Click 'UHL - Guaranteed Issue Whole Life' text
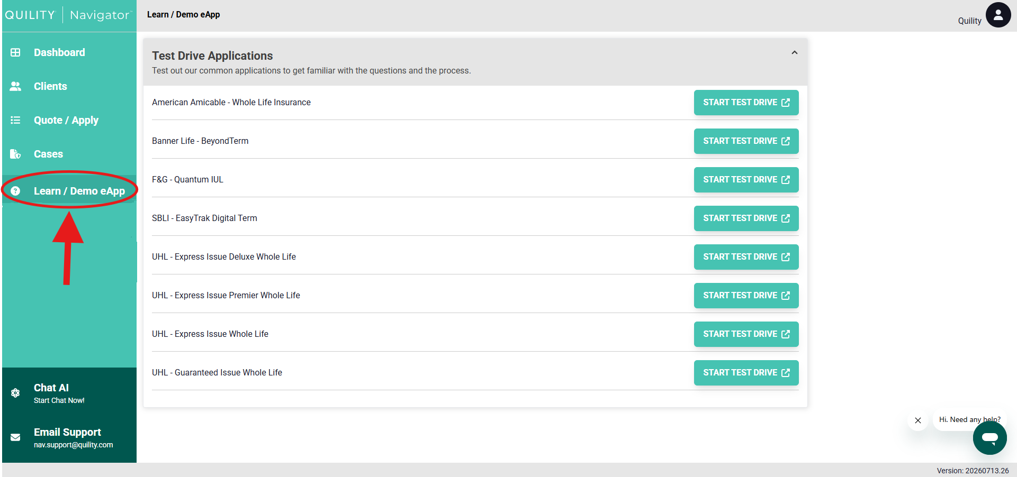1017x477 pixels. point(217,372)
